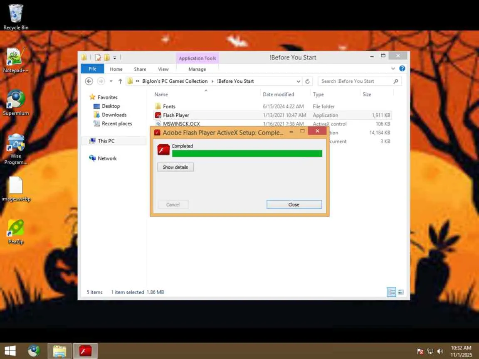The image size is (479, 359).
Task: Open the Wise Program Uninstaller desktop shortcut
Action: coord(16,149)
